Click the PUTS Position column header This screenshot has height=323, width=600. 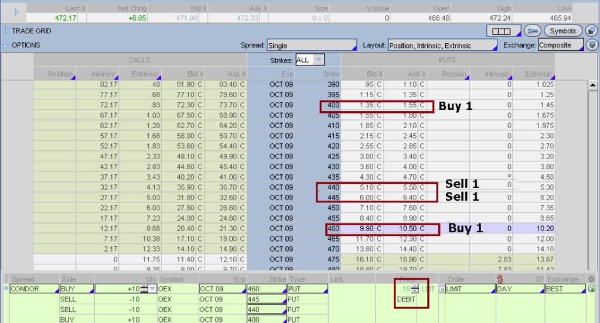[448, 74]
